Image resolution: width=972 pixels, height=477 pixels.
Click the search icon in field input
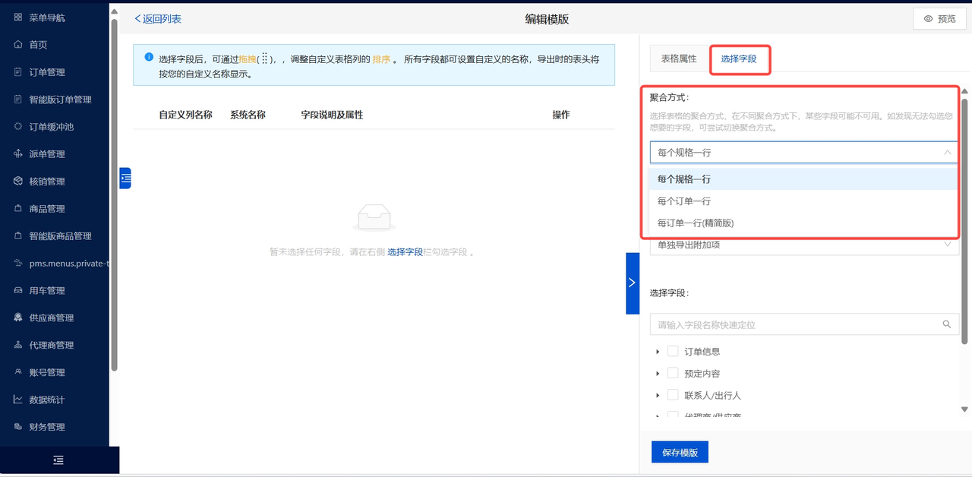tap(946, 324)
